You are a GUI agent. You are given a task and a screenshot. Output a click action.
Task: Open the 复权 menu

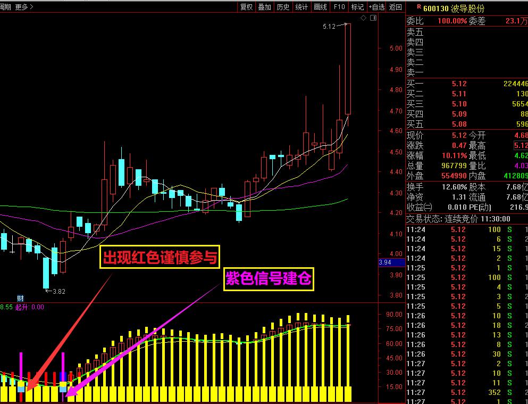tap(247, 7)
